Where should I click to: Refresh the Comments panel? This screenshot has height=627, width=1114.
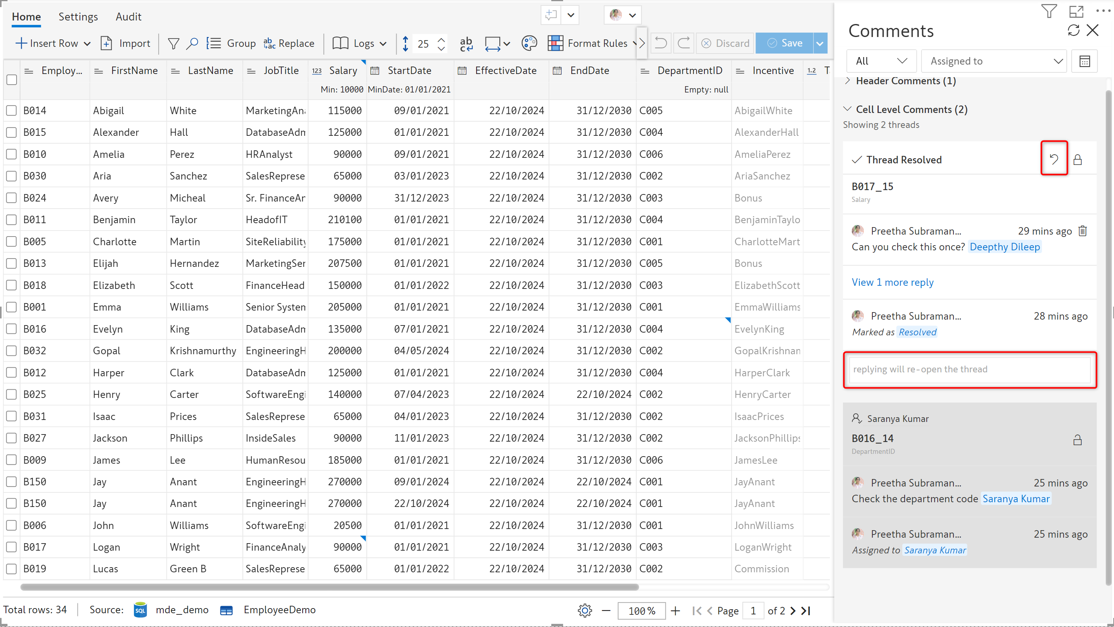click(1073, 30)
